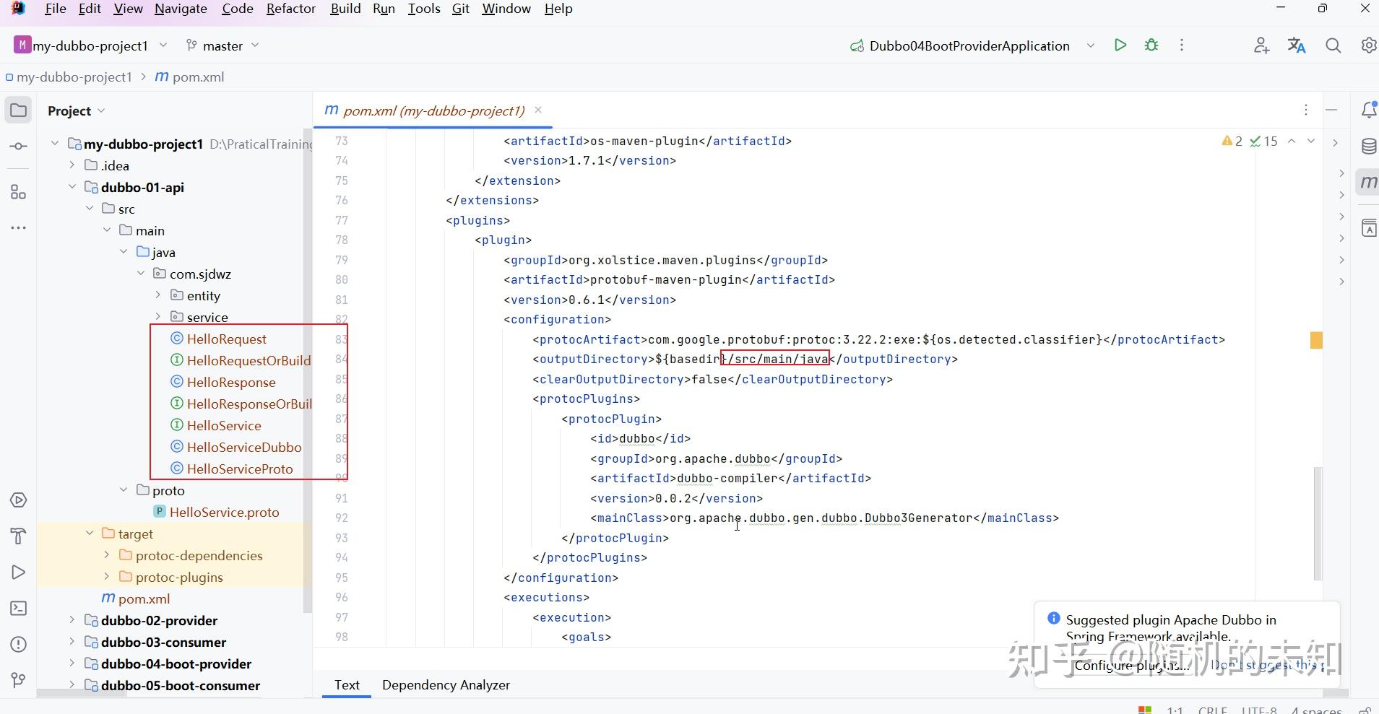Switch to the Dependency Analyzer tab

[x=445, y=684]
